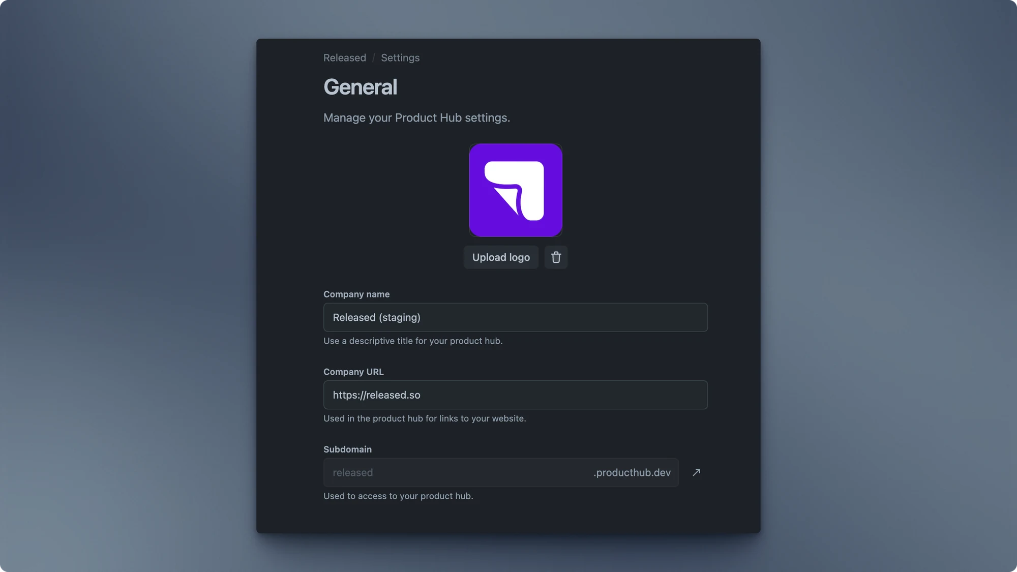Click the purple Released logo thumbnail
The image size is (1017, 572).
click(516, 190)
